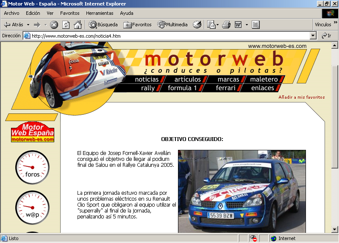This screenshot has height=243, width=339.
Task: Print the page with the printer icon
Action: click(226, 25)
